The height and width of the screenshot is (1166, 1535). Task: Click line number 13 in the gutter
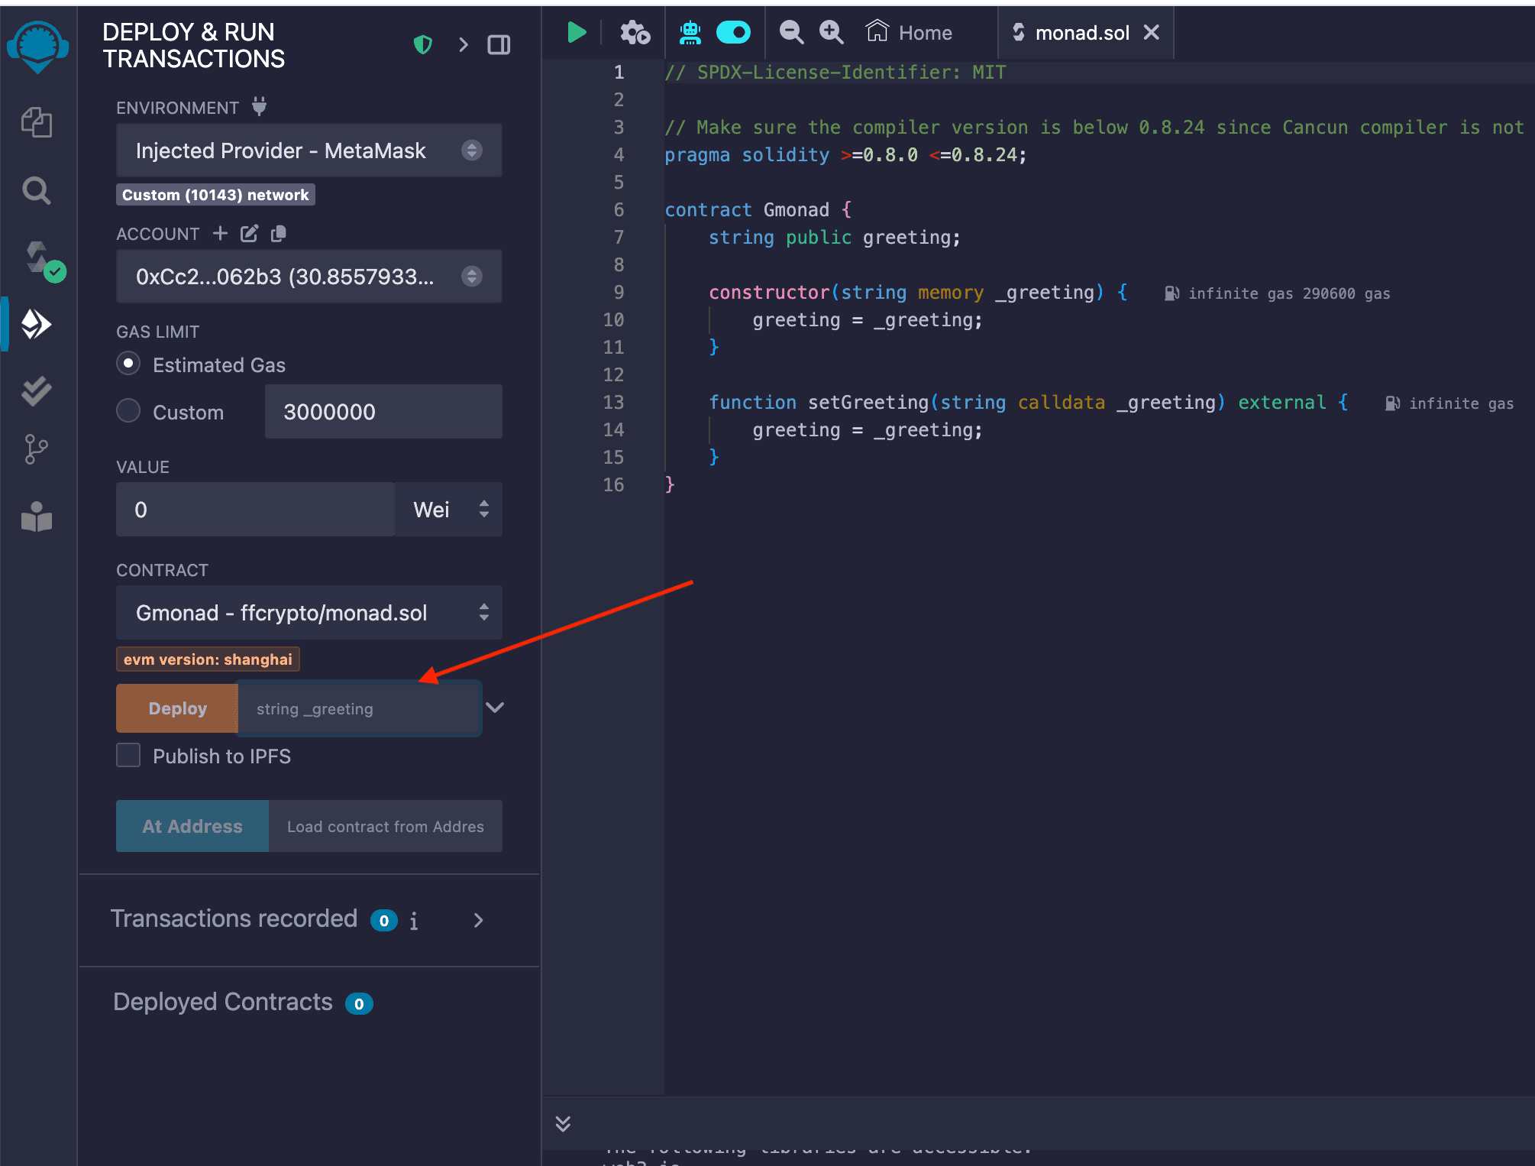click(613, 403)
